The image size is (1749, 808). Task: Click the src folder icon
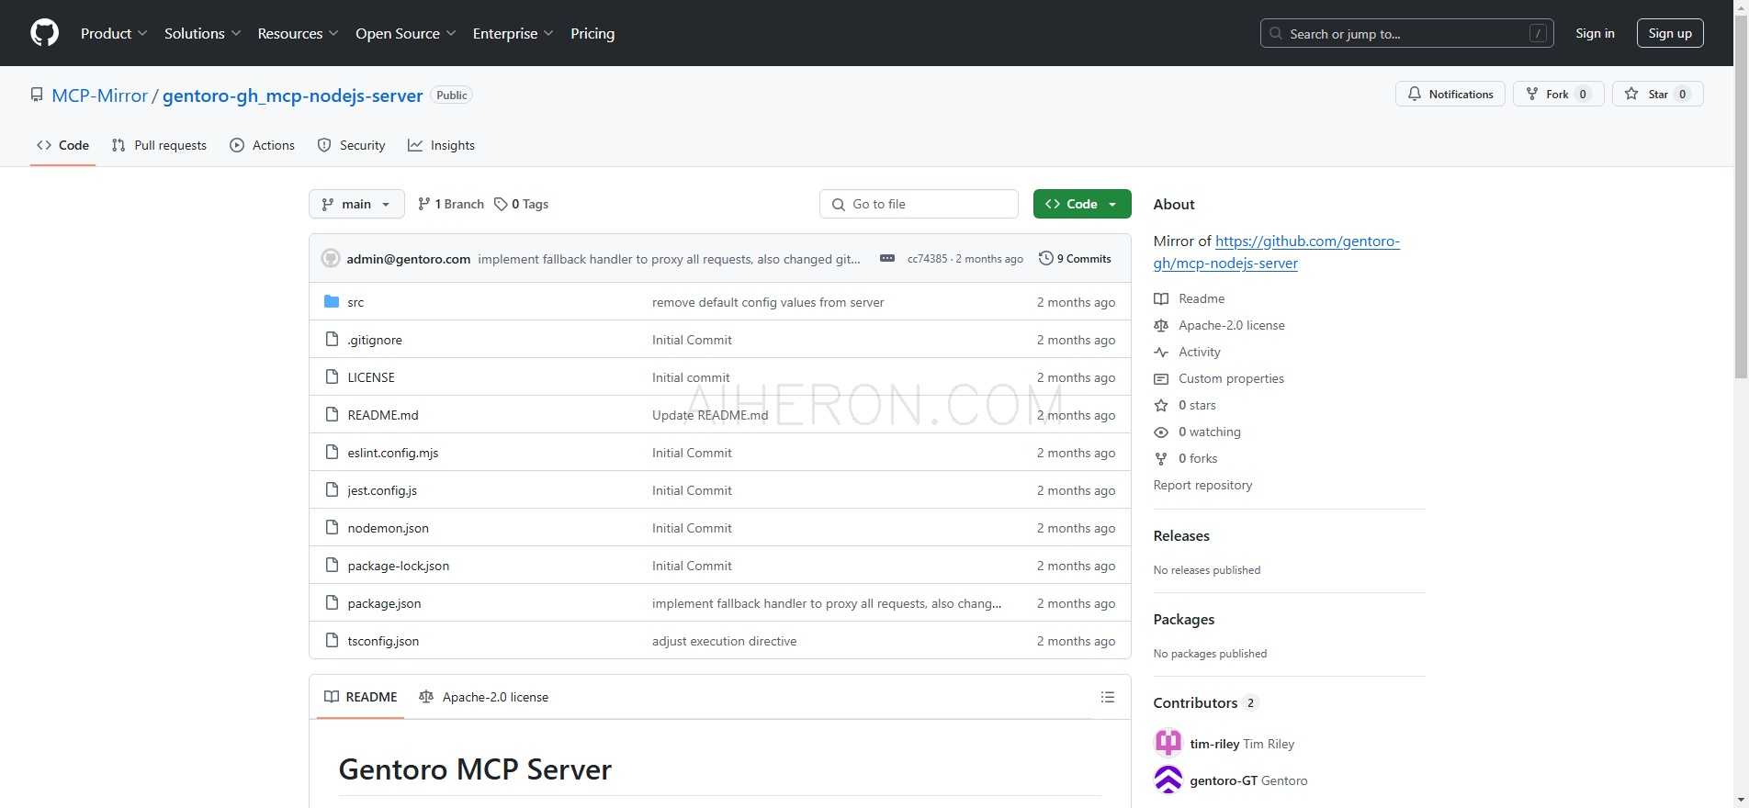[x=332, y=302]
